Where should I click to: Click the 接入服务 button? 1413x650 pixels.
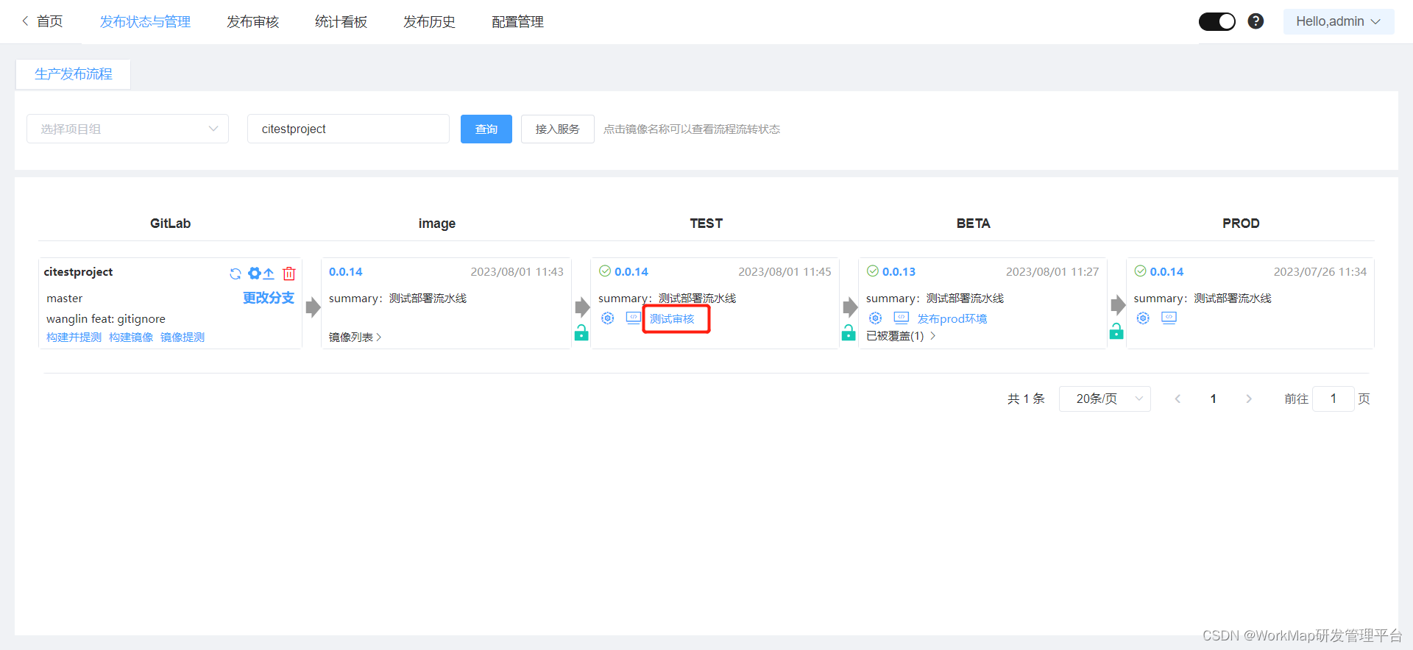coord(557,129)
